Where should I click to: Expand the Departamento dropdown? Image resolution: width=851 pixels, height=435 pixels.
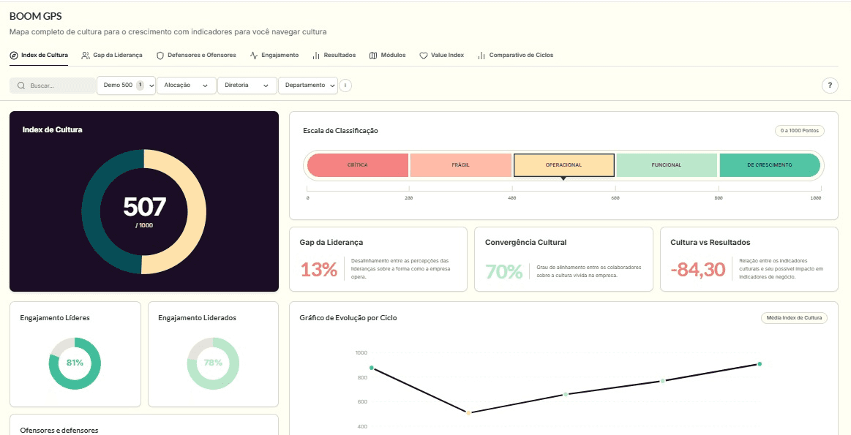click(308, 85)
